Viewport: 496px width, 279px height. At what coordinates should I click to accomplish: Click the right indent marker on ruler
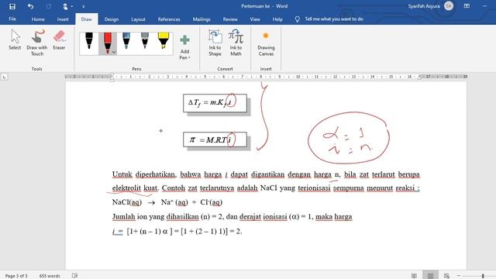420,77
